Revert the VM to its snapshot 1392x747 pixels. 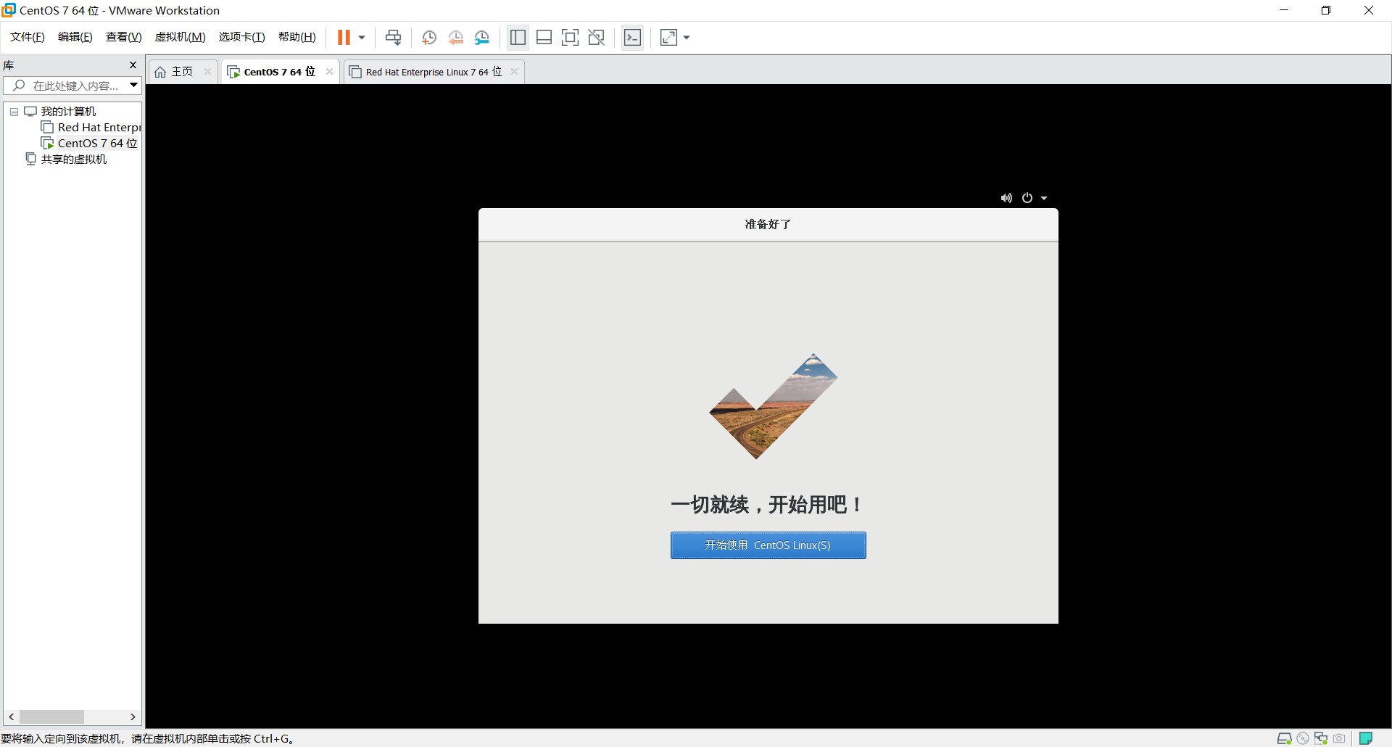click(x=456, y=37)
